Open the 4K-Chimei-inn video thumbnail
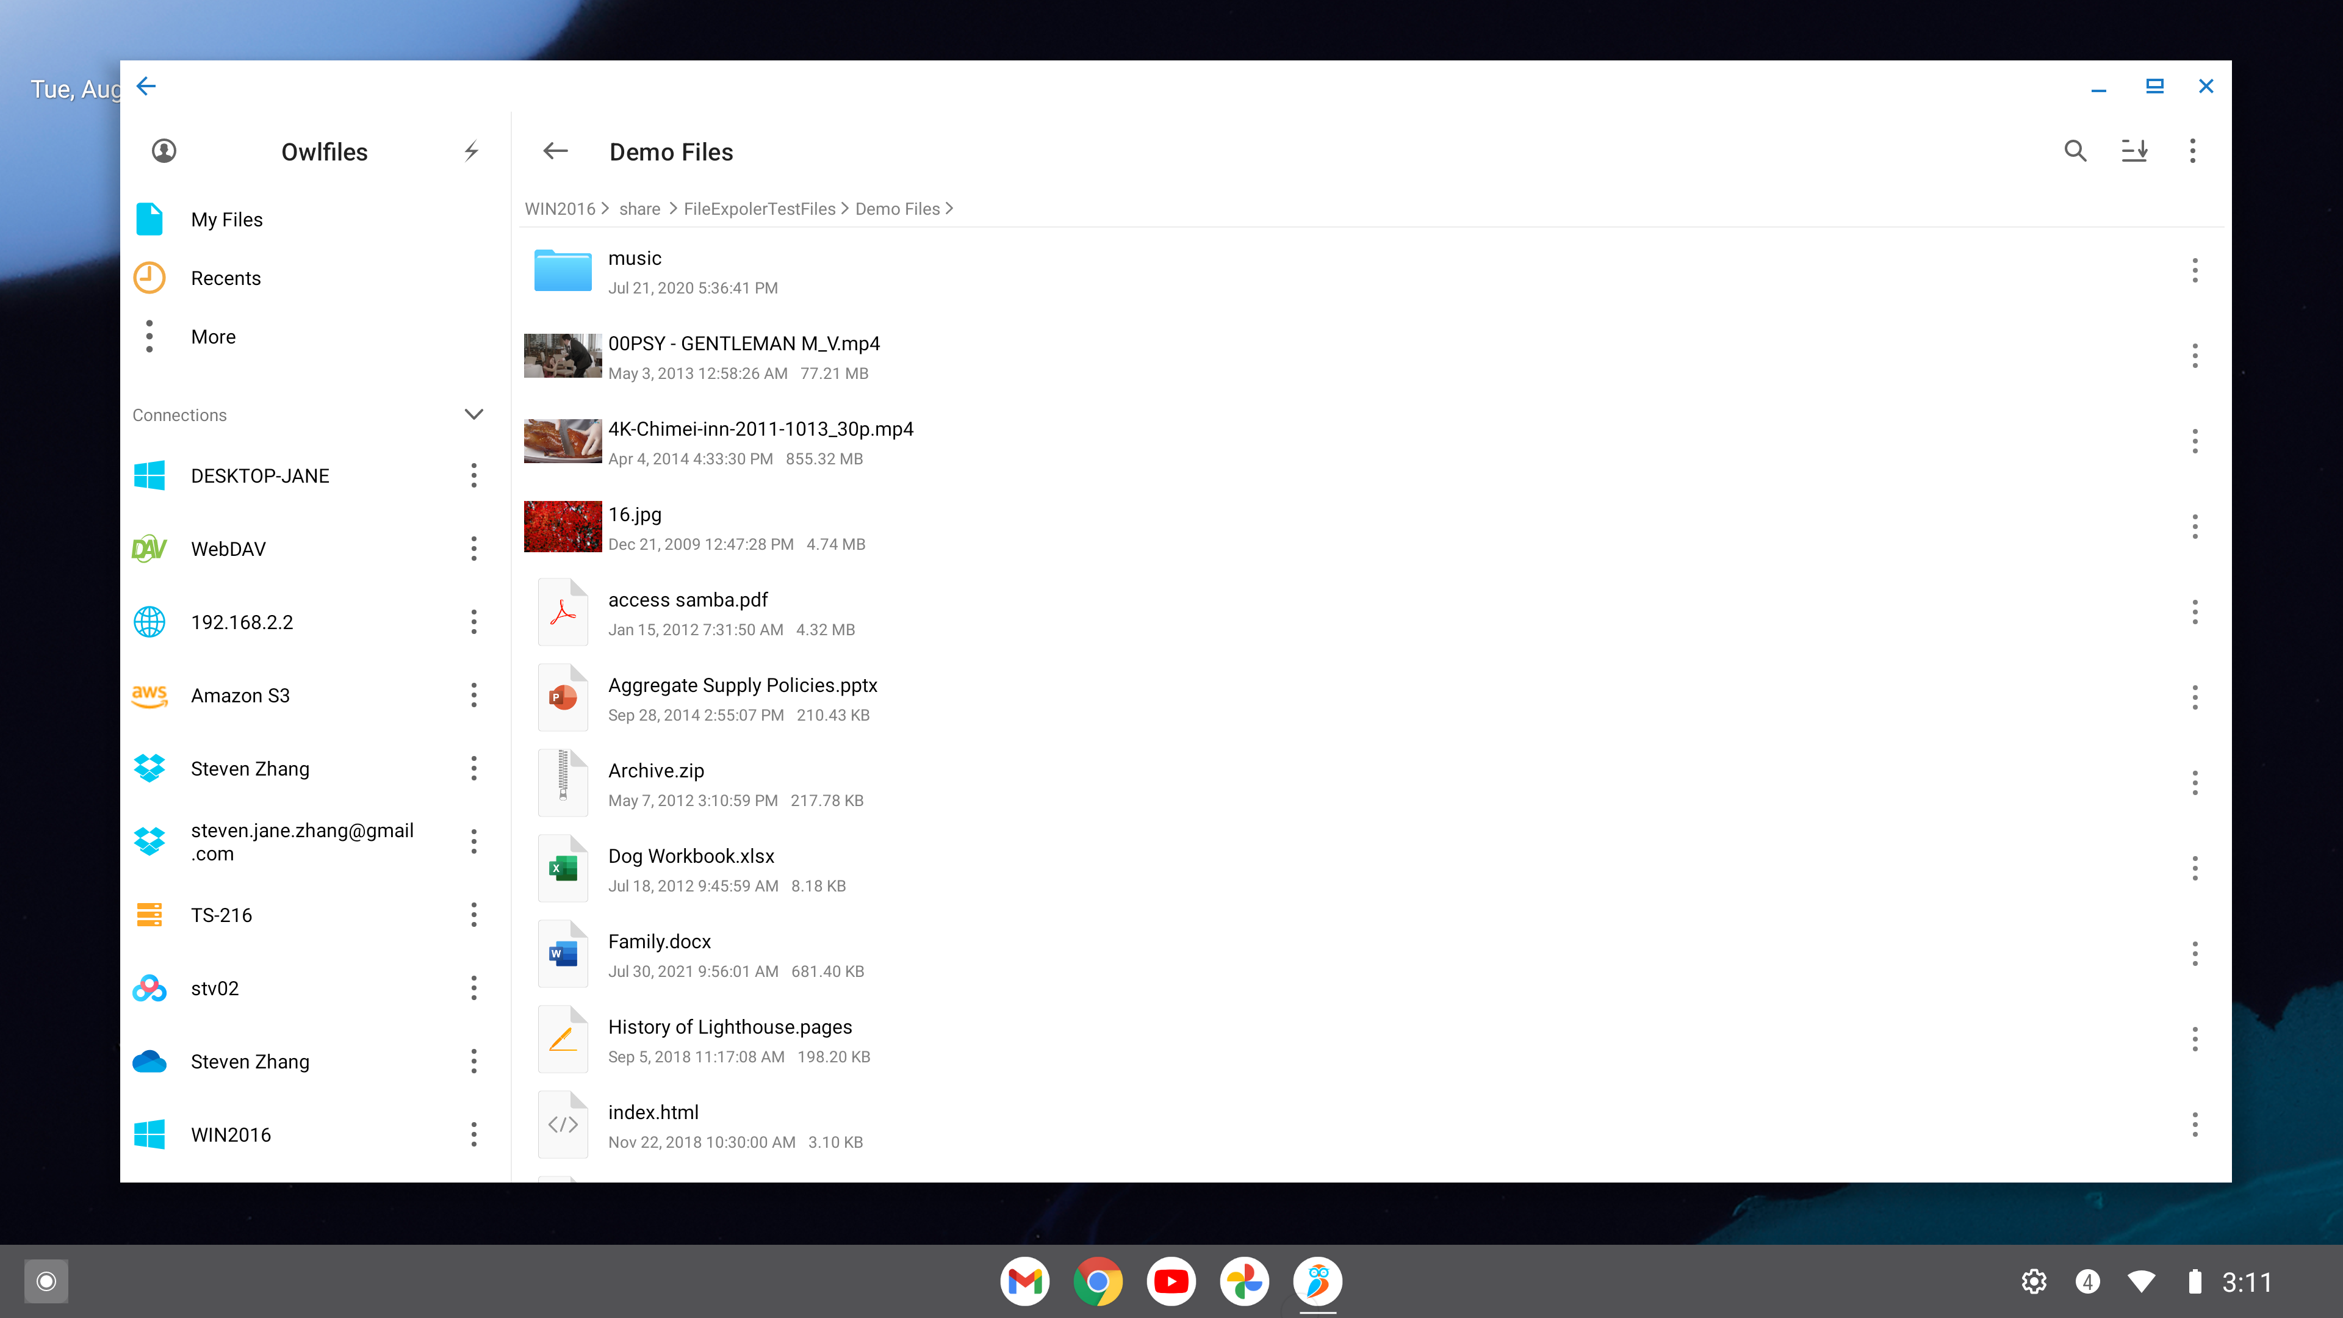 point(562,441)
